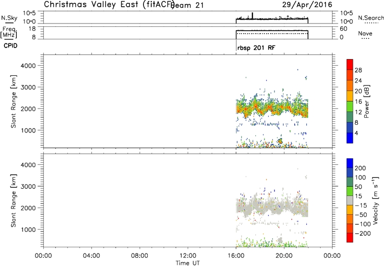
Task: Click the '2000' tick on the velocity panel
Action: coord(28,208)
